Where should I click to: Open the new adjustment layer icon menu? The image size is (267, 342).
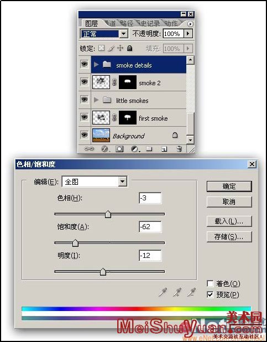pyautogui.click(x=135, y=149)
